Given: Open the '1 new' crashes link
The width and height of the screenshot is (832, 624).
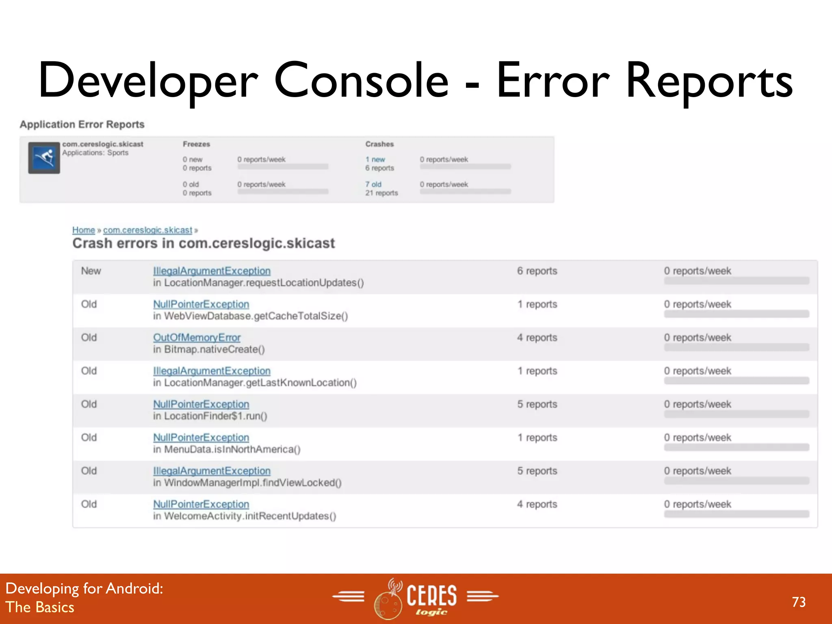Looking at the screenshot, I should tap(375, 159).
